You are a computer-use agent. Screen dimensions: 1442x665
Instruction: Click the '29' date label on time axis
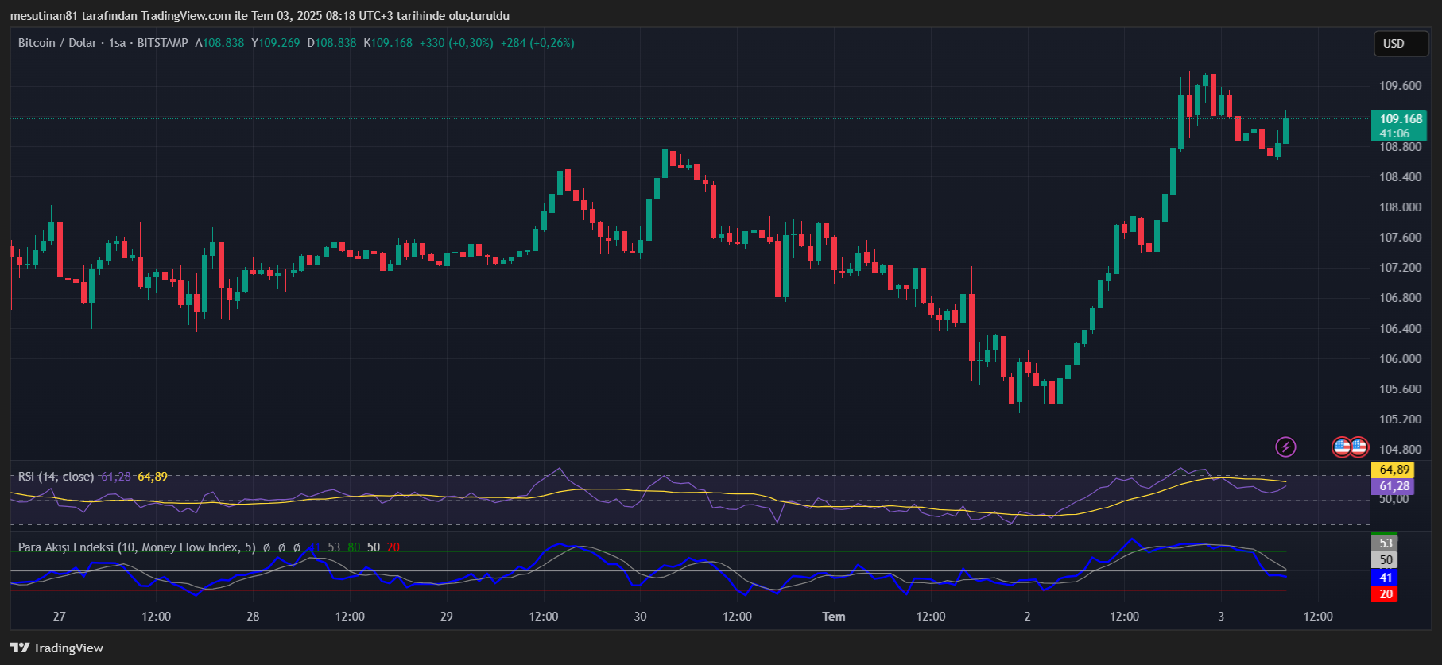(x=447, y=617)
